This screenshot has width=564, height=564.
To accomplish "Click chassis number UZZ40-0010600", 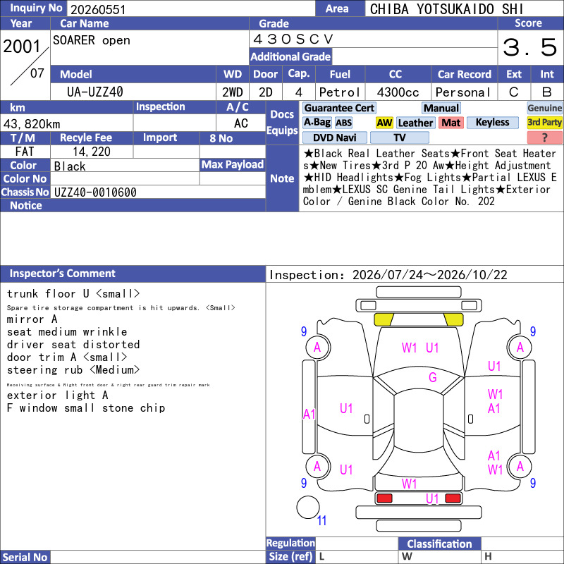I will [x=95, y=192].
